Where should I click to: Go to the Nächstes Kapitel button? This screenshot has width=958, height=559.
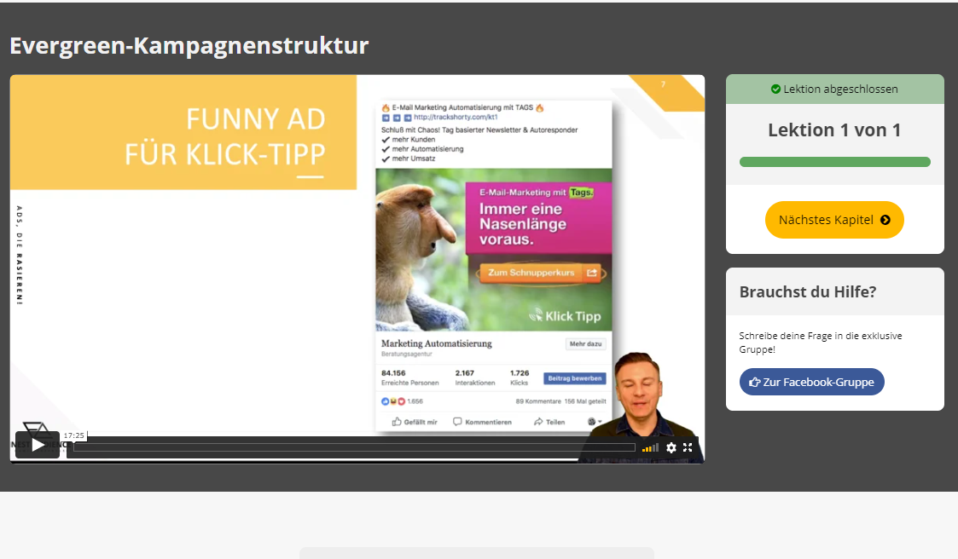[834, 220]
